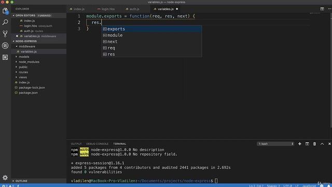
Task: Click the exports suggestion icon
Action: 105,29
